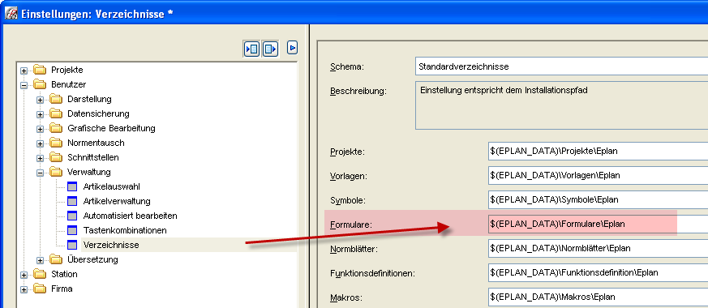
Task: Select Automatisiert bearbeiten tree entry
Action: tap(130, 216)
